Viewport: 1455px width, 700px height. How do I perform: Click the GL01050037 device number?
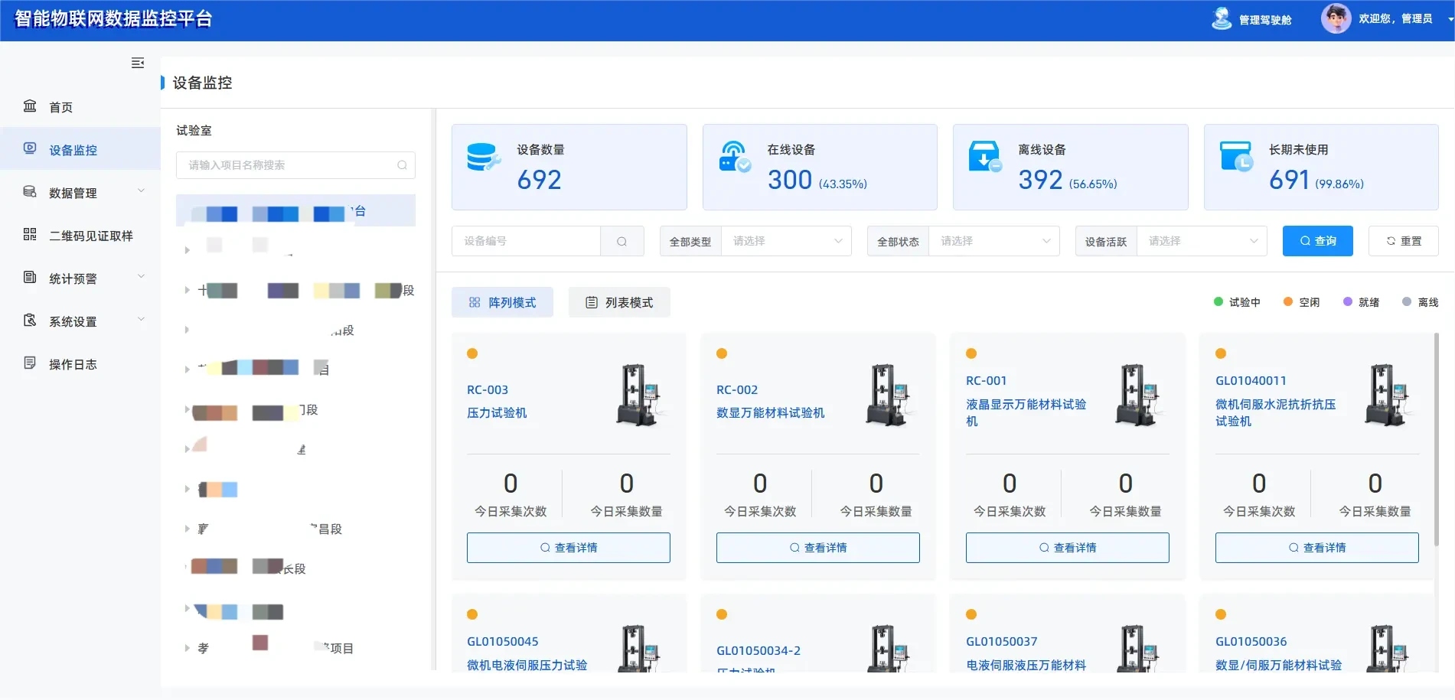(x=1002, y=641)
